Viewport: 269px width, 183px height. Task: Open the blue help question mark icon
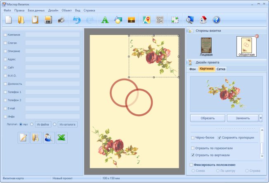216,19
